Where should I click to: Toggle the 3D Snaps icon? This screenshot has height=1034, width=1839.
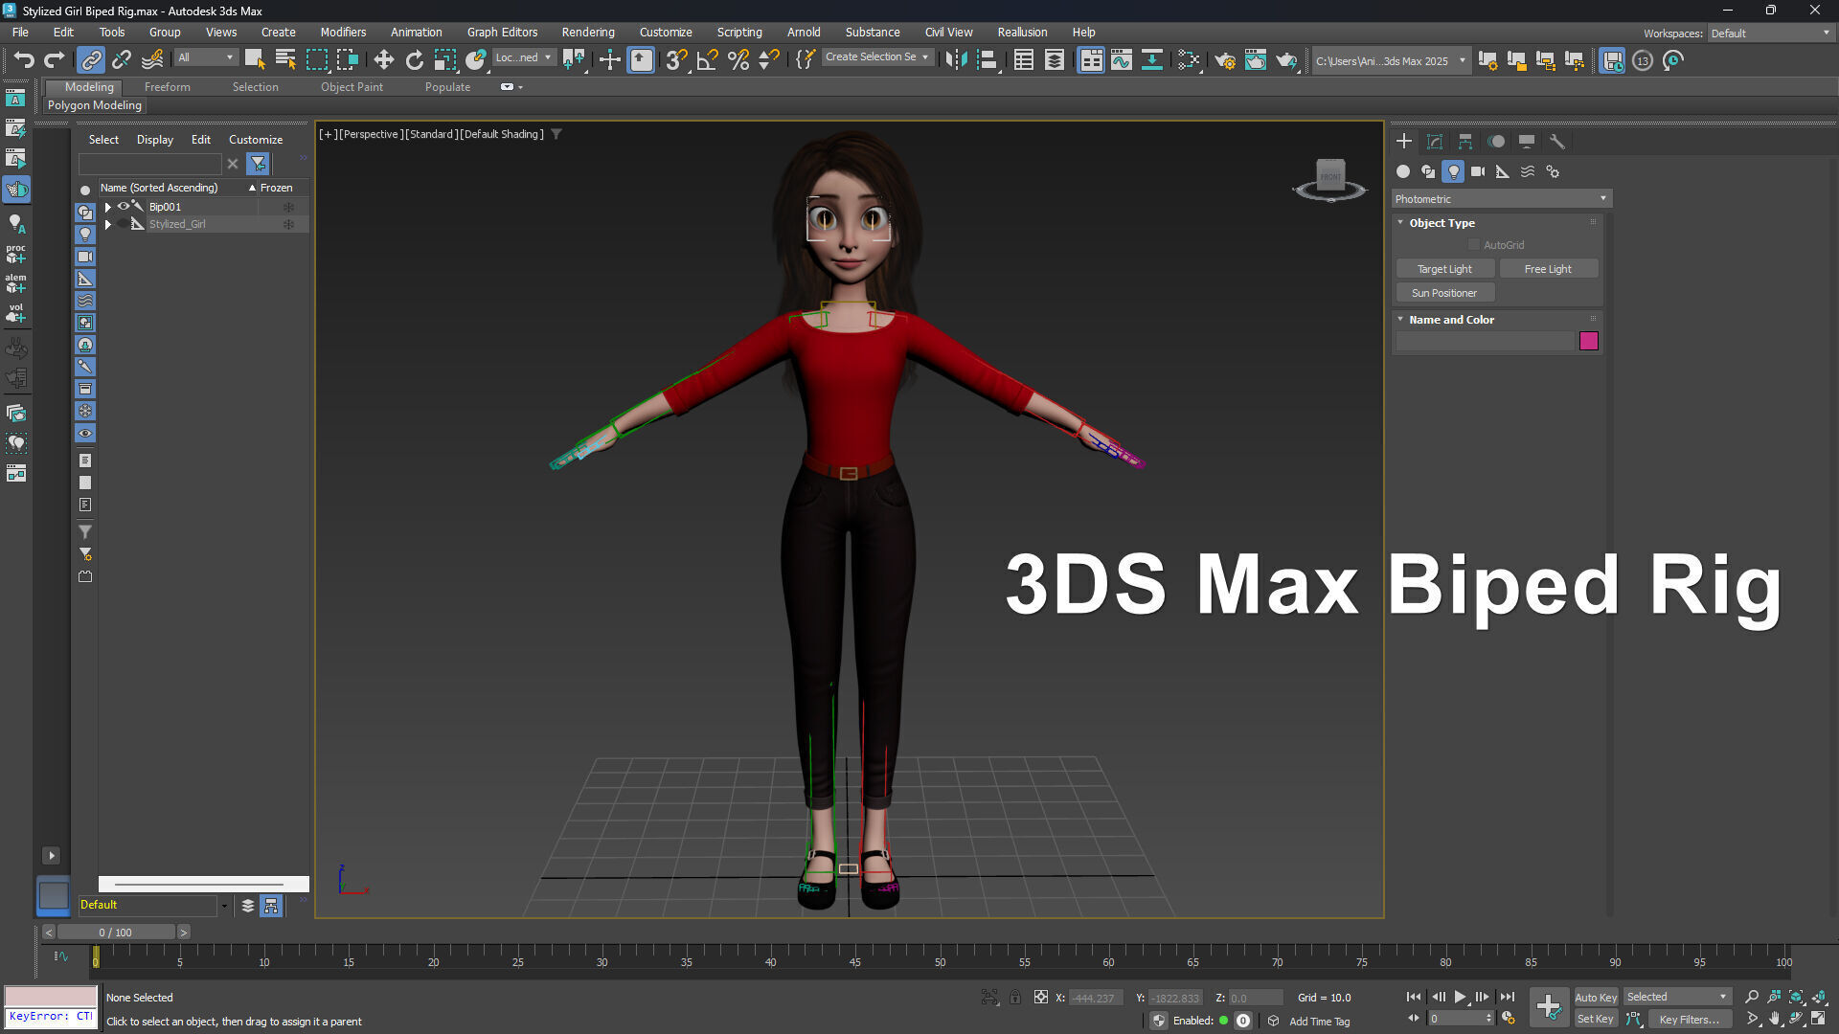pos(676,59)
